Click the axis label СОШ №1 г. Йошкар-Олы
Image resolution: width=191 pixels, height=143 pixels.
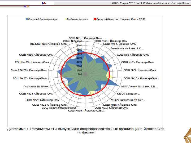[85, 38]
